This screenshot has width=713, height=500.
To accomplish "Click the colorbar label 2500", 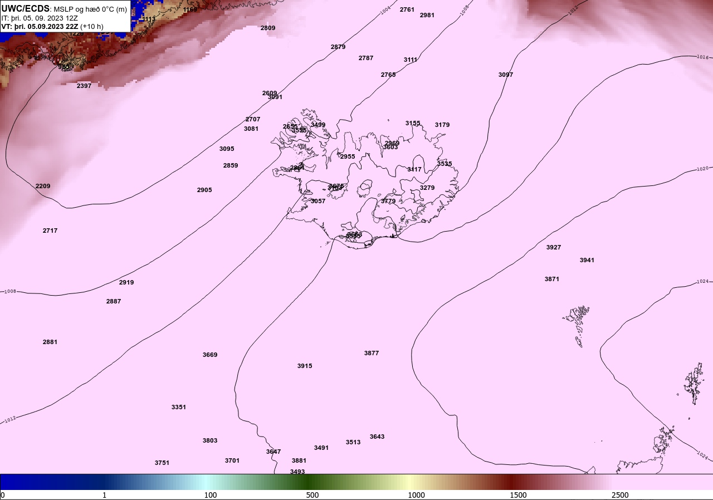I will tap(620, 495).
